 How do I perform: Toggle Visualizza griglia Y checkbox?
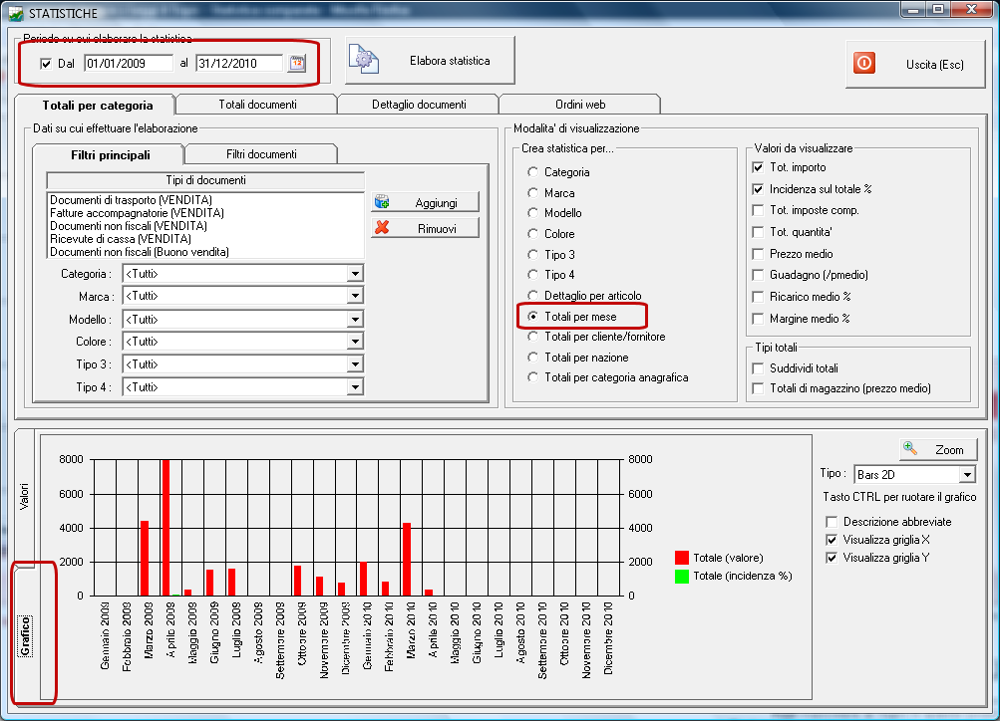[831, 558]
